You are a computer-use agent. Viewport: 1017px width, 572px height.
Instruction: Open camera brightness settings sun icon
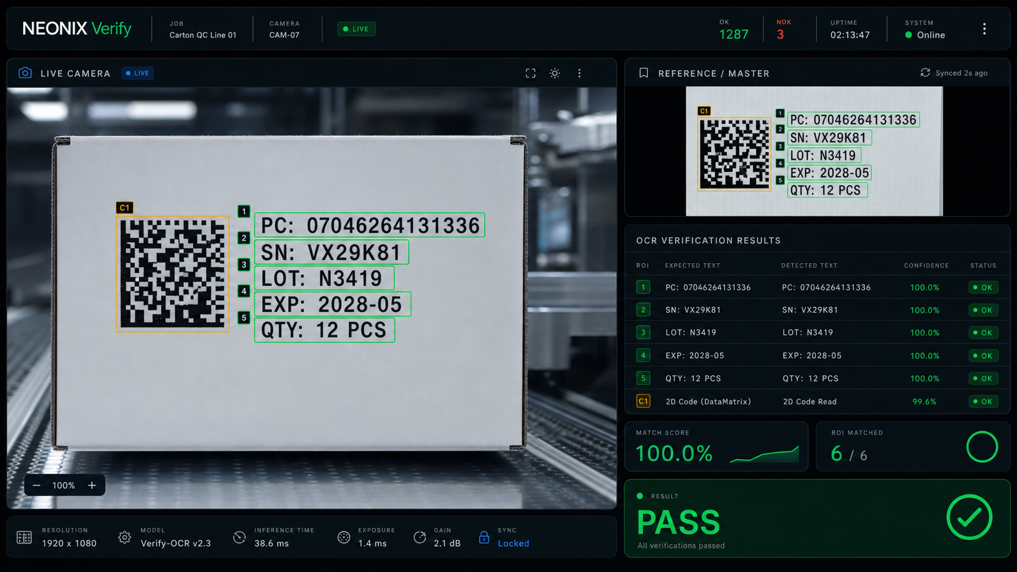coord(555,73)
